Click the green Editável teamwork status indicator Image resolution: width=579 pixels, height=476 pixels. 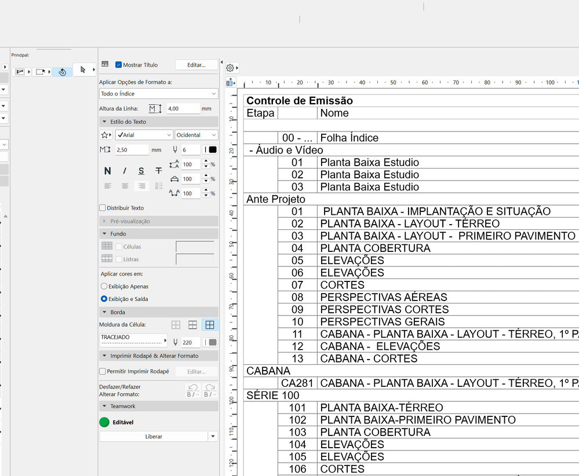(x=104, y=422)
